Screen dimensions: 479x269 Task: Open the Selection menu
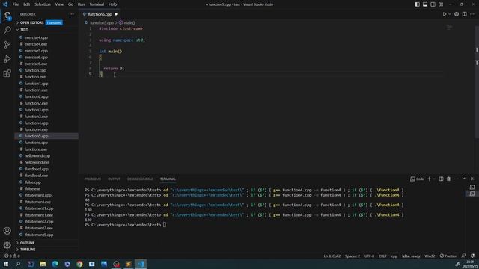[x=43, y=4]
